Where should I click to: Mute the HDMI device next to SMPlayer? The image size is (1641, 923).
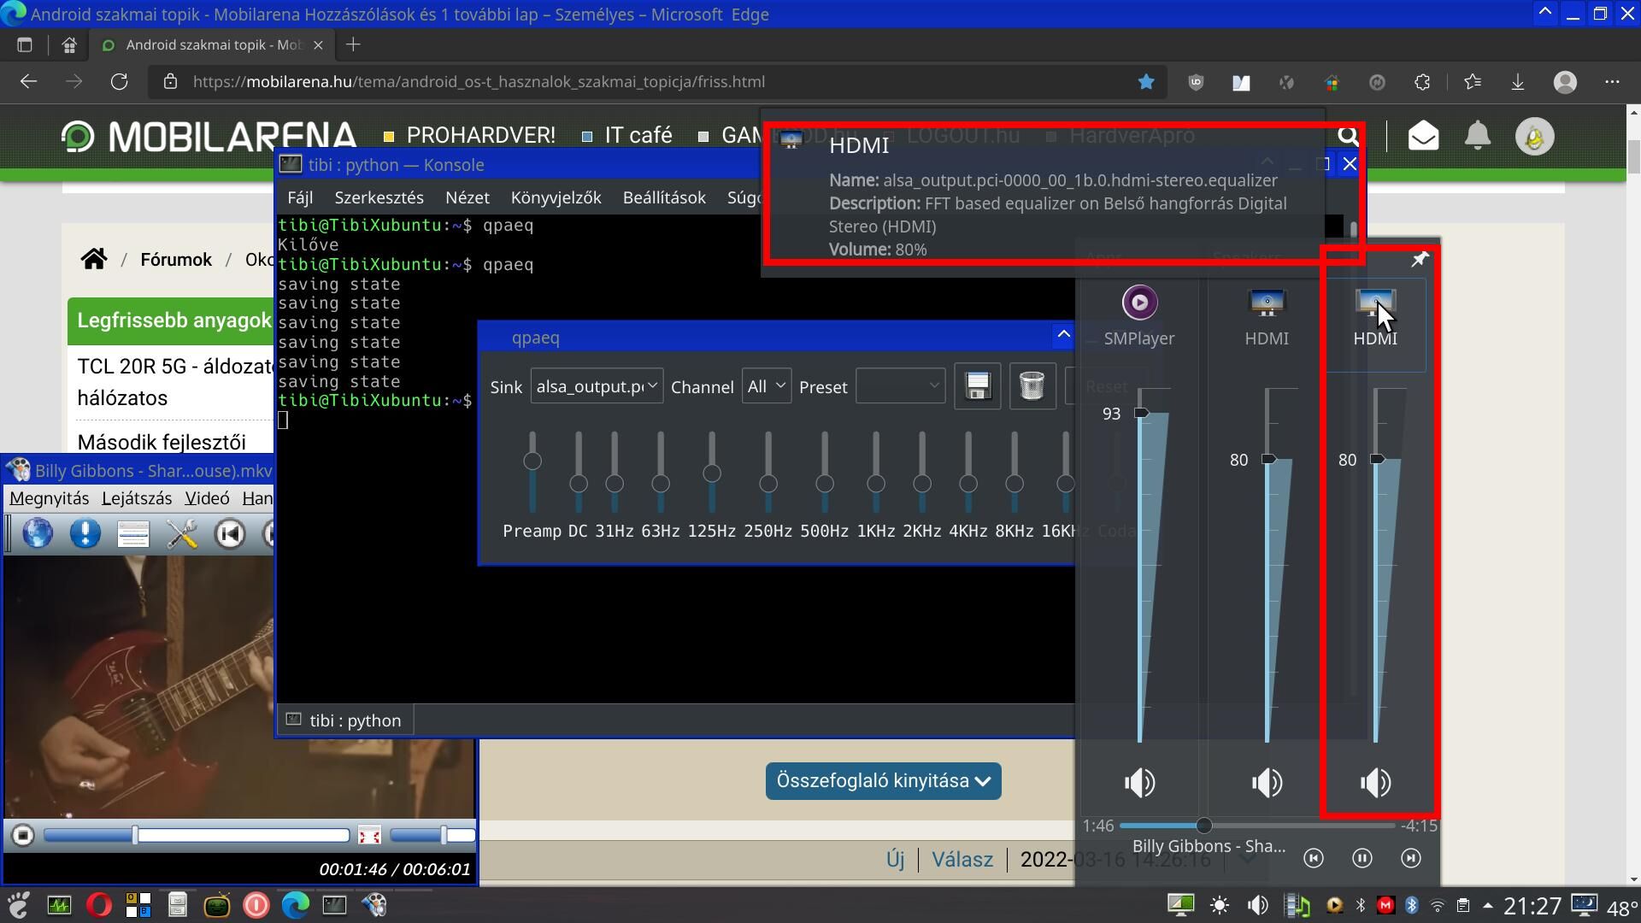1267,782
